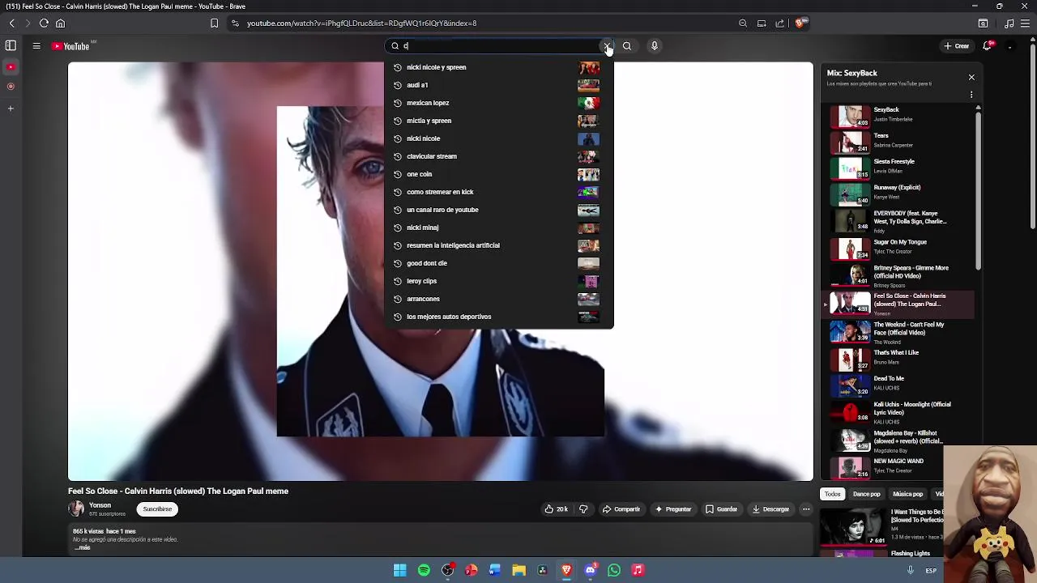Screen dimensions: 1037x583
Task: Open more actions three-dot button under video
Action: coord(806,509)
